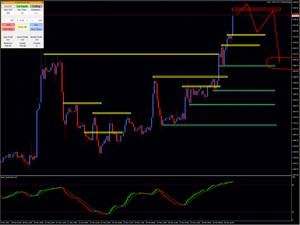The width and height of the screenshot is (300, 225).
Task: Click the tp take profit field
Action: [36, 20]
